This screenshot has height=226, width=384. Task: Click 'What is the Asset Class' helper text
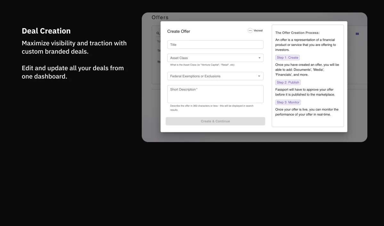pyautogui.click(x=202, y=65)
